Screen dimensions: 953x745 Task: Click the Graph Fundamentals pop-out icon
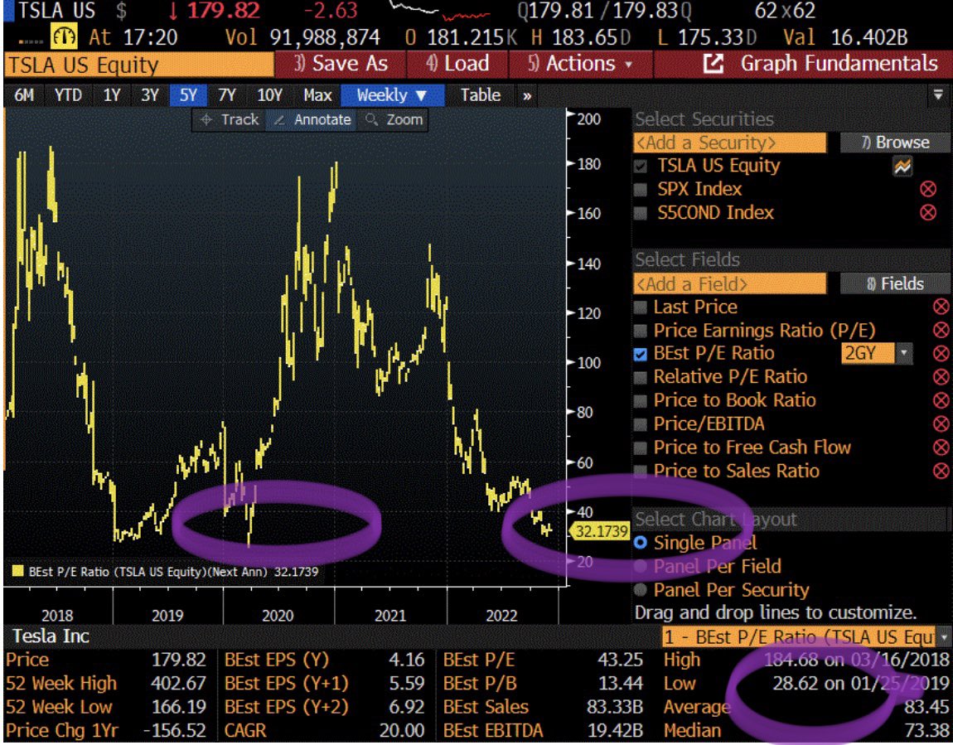713,63
